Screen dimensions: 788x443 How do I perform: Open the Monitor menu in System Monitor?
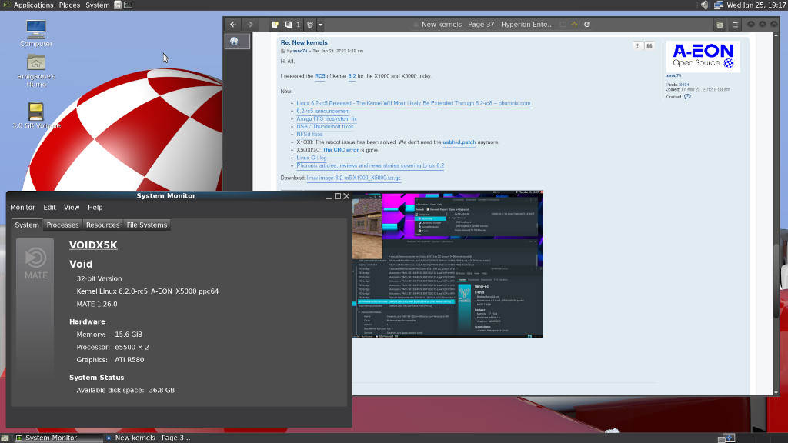tap(22, 208)
